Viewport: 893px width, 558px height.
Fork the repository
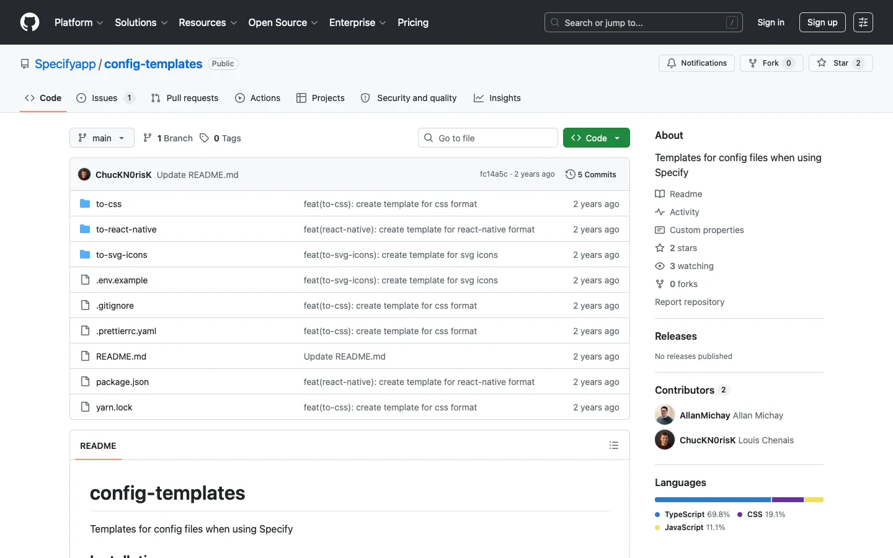tap(771, 63)
